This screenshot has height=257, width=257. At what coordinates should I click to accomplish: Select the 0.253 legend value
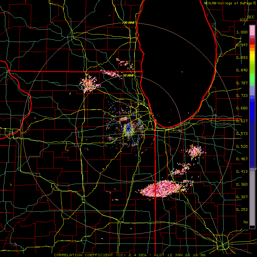pyautogui.click(x=242, y=210)
